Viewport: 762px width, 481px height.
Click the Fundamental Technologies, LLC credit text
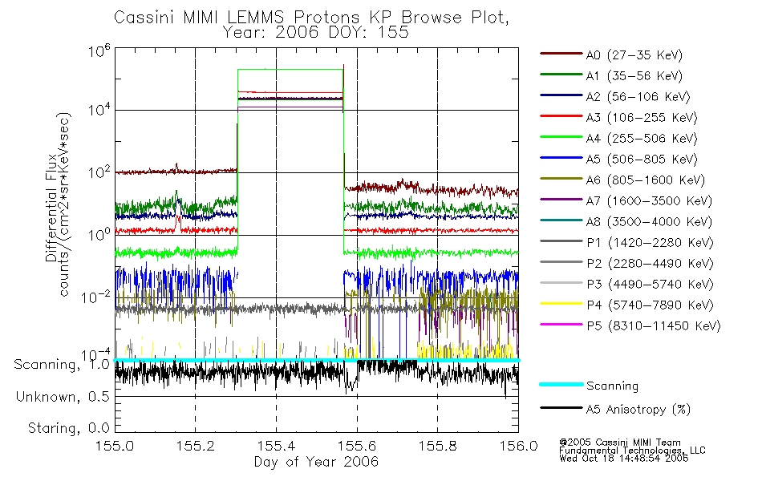632,451
